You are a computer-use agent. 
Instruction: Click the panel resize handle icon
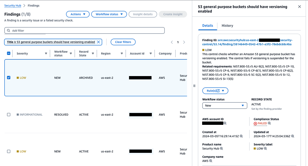194,86
